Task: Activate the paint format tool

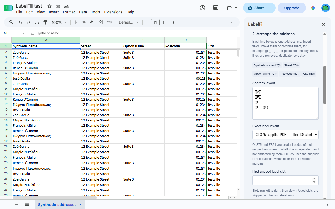Action: click(x=45, y=22)
